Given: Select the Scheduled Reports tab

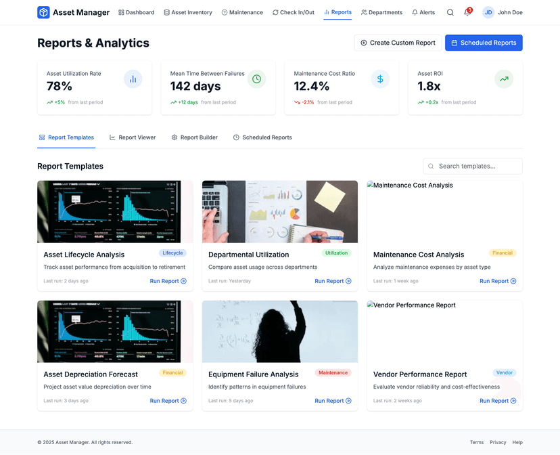Looking at the screenshot, I should point(262,137).
